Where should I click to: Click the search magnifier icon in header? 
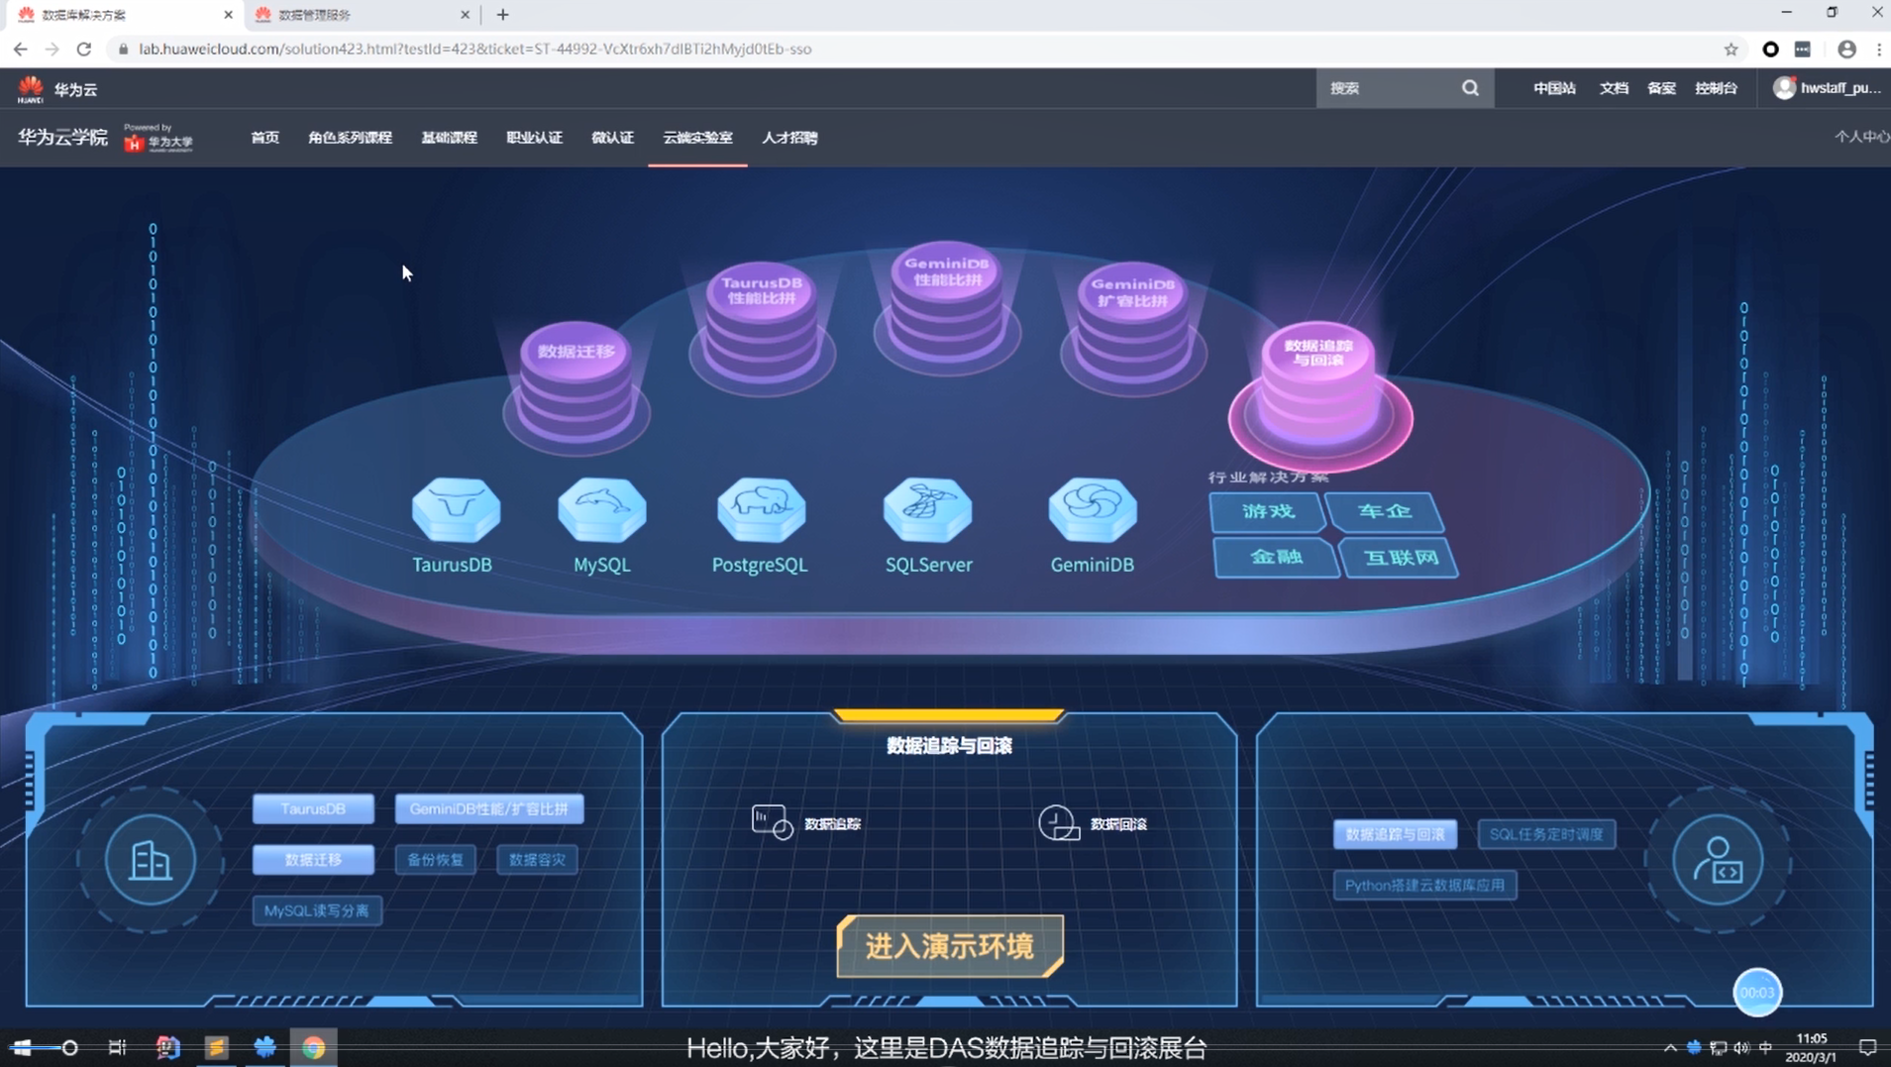[x=1470, y=88]
